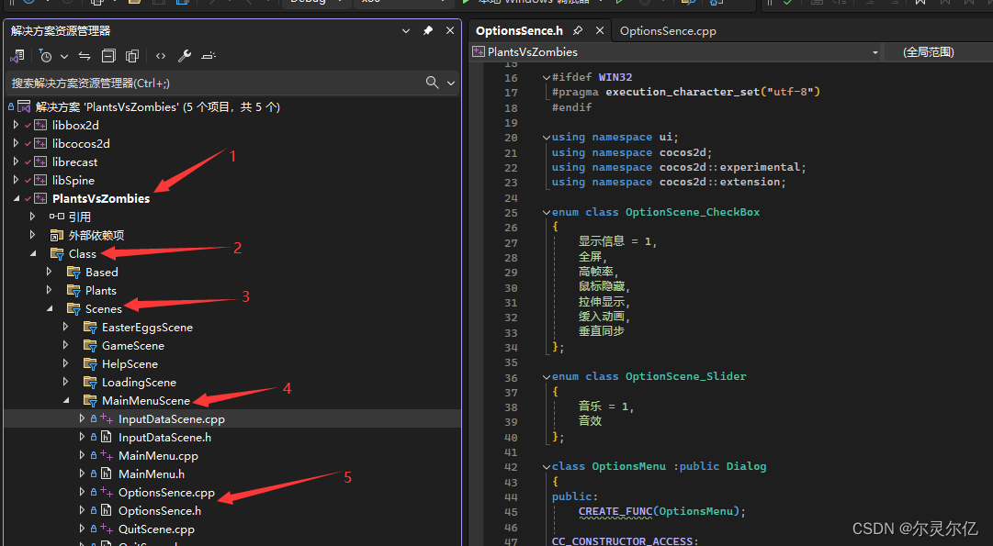Collapse the #ifdef WIN32 code block
Screen dimensions: 993x546
pos(546,77)
